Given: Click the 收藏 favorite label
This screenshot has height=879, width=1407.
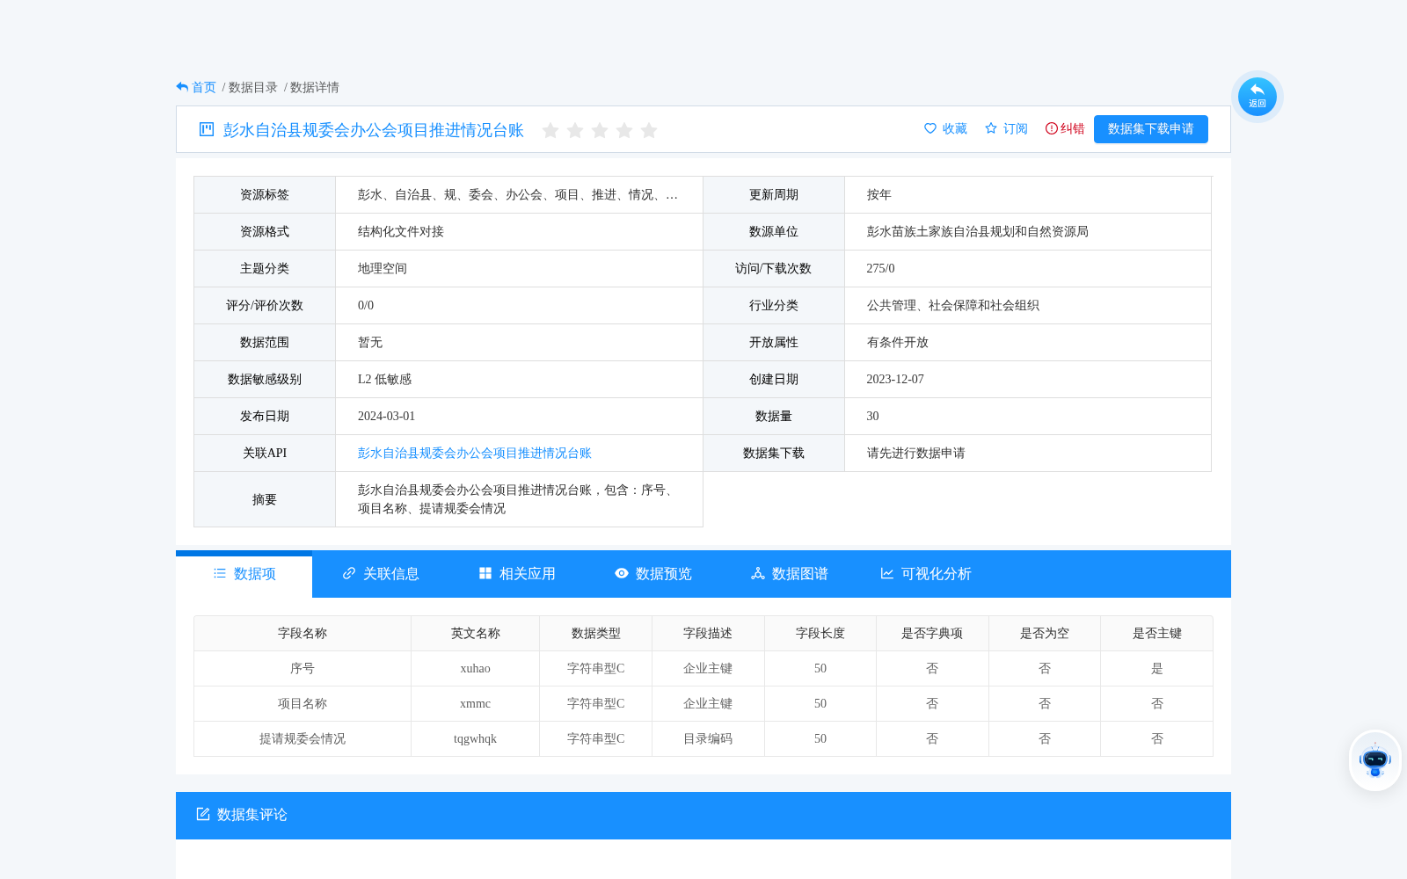Looking at the screenshot, I should tap(955, 128).
